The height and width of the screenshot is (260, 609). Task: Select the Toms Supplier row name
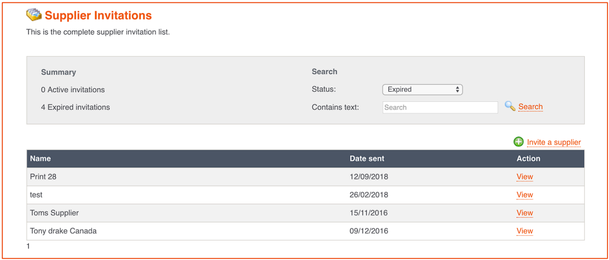click(54, 213)
